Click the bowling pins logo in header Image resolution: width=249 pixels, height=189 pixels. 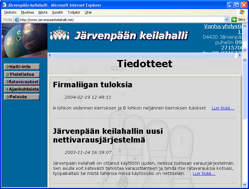(x=59, y=34)
